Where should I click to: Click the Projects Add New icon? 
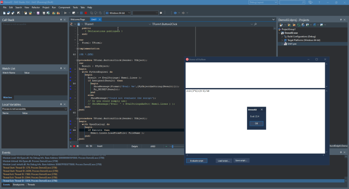281,25
